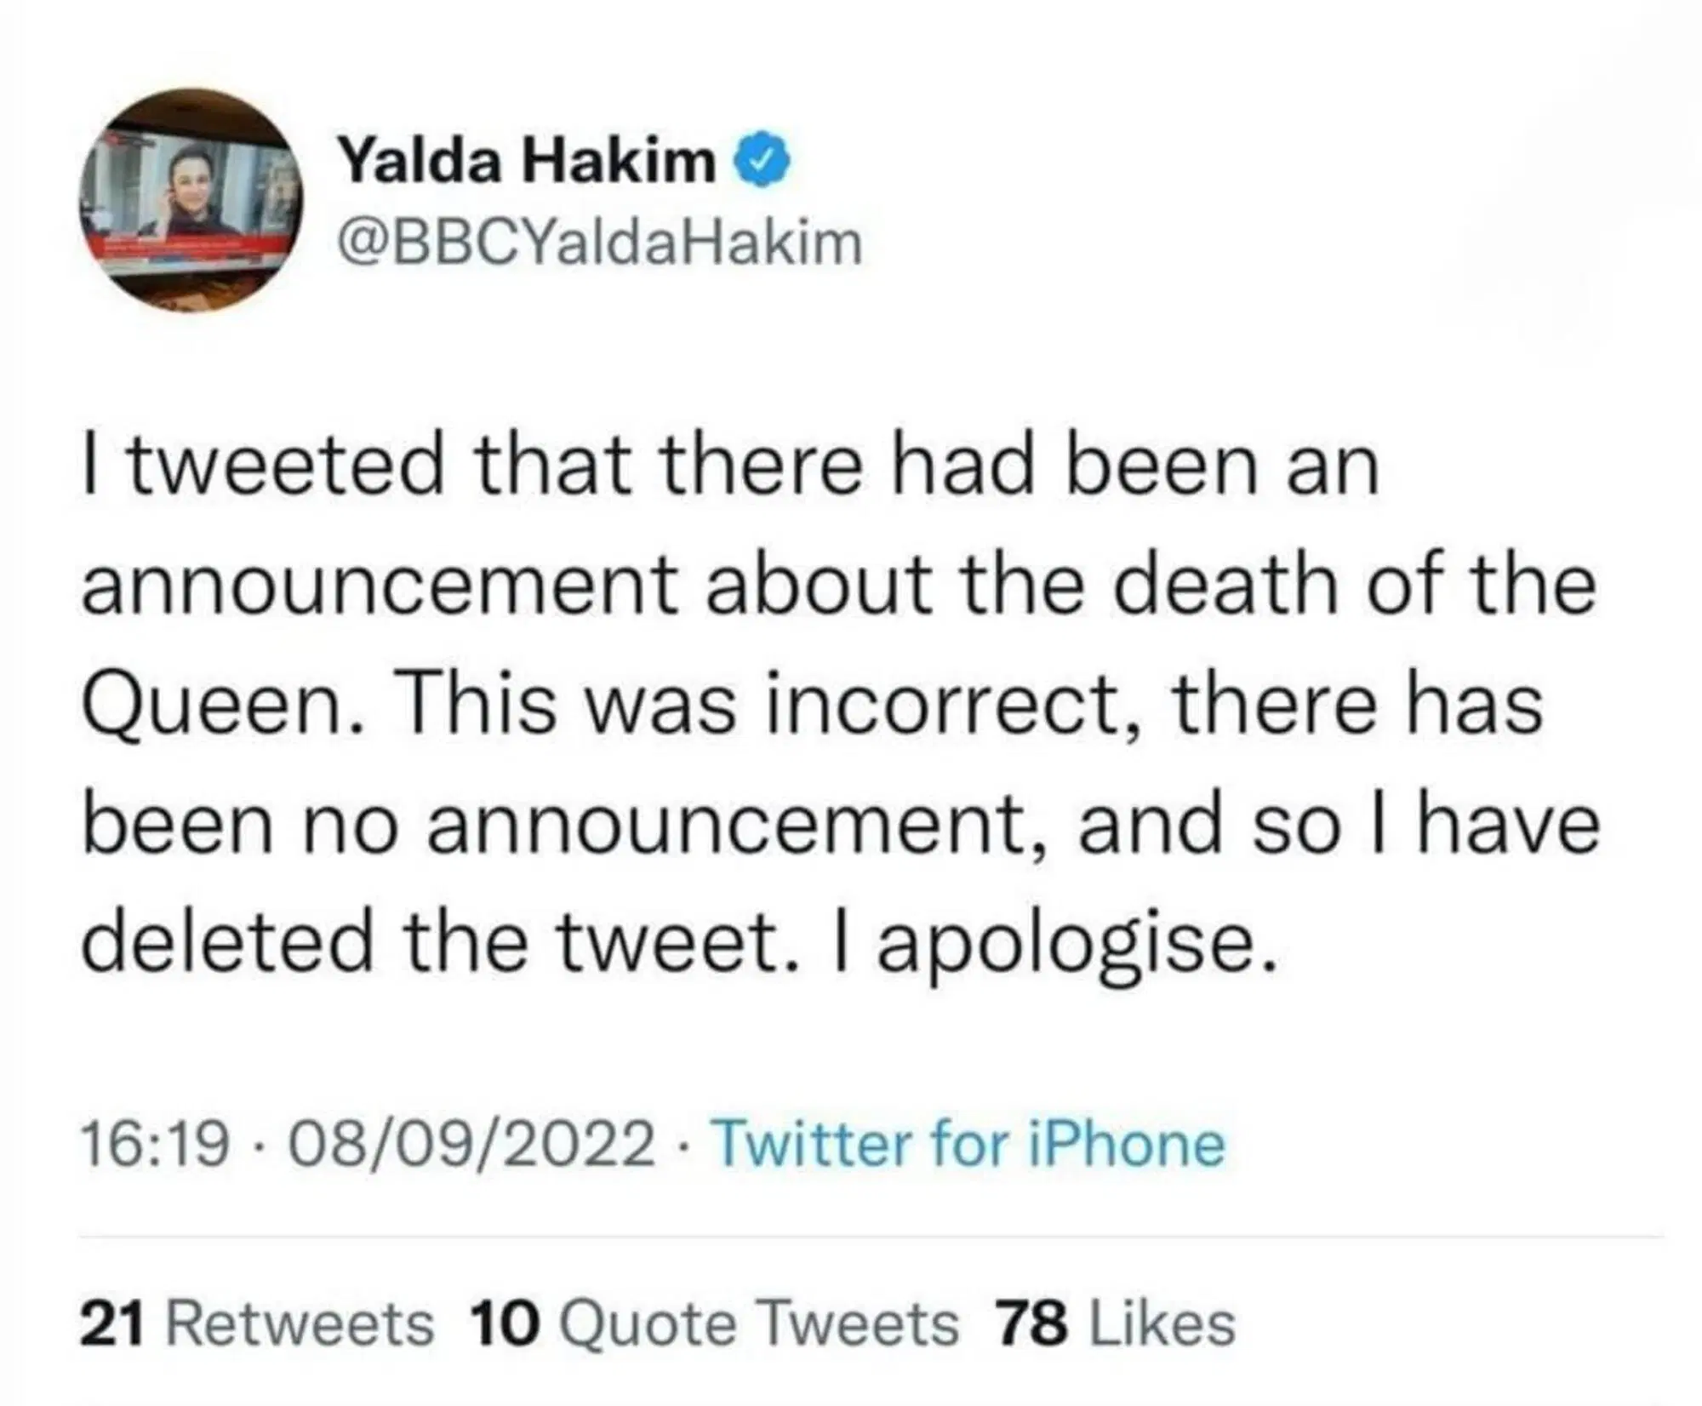Show the 78 Likes list
The height and width of the screenshot is (1406, 1702).
1116,1324
